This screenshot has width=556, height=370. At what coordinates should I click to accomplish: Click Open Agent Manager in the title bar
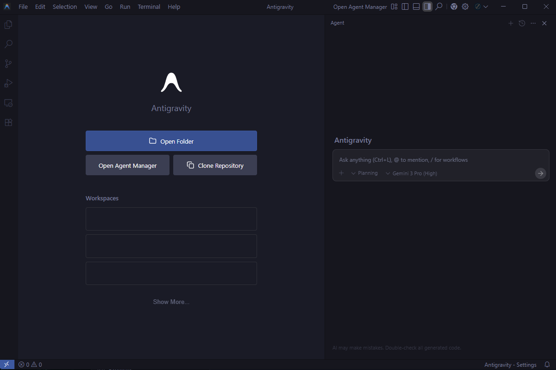coord(360,7)
